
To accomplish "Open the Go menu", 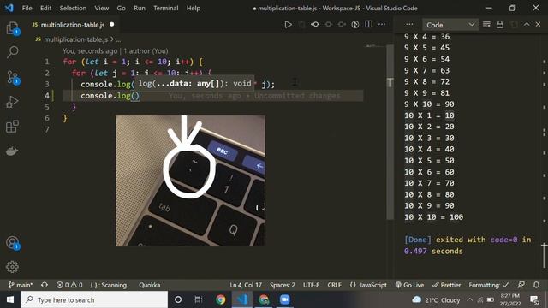I will coord(121,8).
